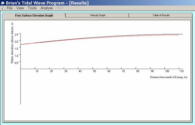This screenshot has width=195, height=125.
Task: Click the 70 km x-axis label
Action: [x=123, y=71]
